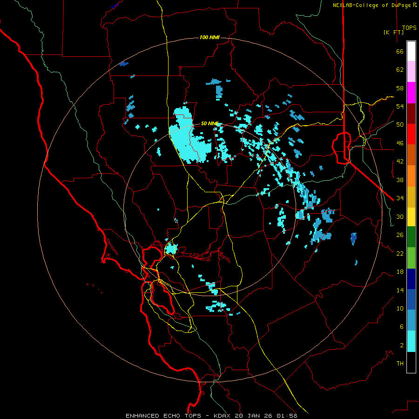Click the 54 legend value
This screenshot has width=419, height=419.
tap(400, 106)
